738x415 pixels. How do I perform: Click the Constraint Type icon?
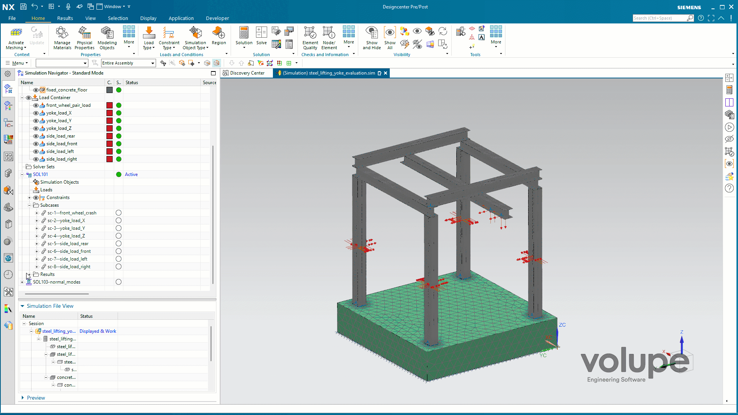(x=169, y=33)
